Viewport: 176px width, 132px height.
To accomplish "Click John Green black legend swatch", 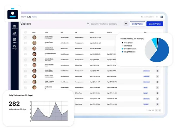I will pos(122,43).
